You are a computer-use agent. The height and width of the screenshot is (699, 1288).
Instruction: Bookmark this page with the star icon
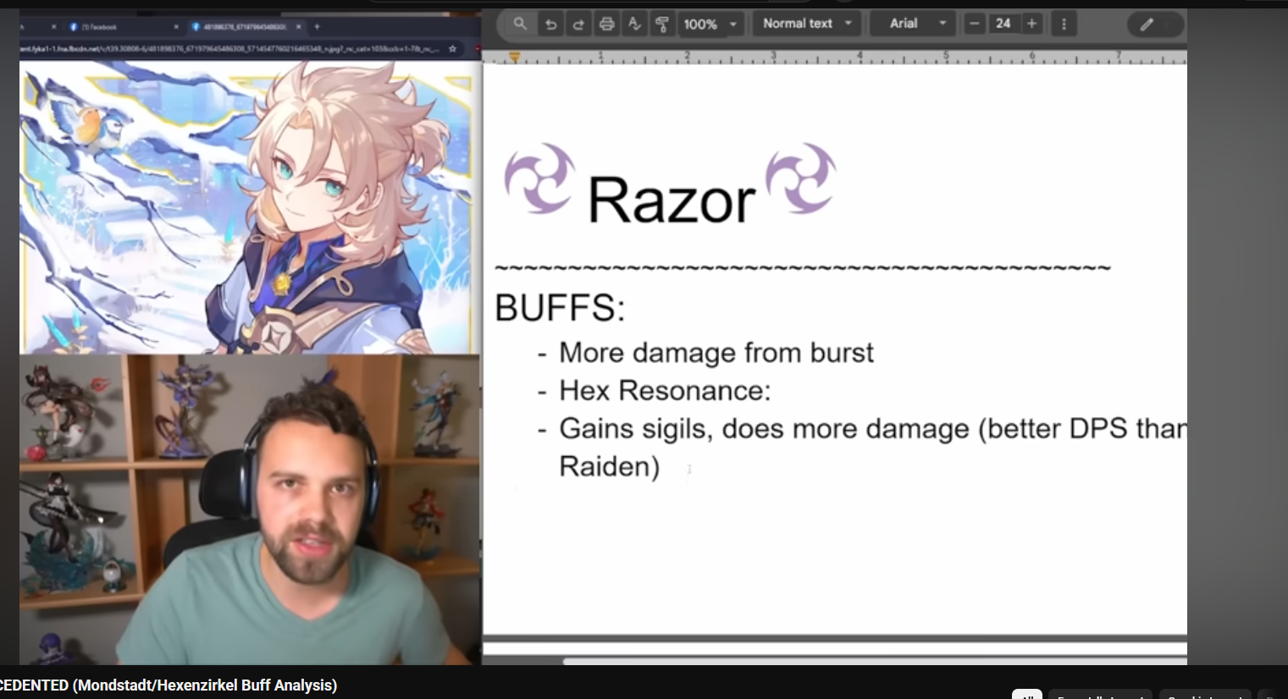coord(452,49)
